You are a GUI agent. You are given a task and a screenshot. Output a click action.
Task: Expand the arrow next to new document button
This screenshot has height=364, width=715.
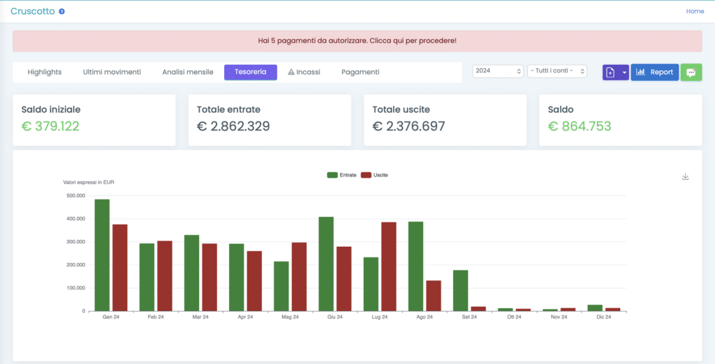click(624, 72)
